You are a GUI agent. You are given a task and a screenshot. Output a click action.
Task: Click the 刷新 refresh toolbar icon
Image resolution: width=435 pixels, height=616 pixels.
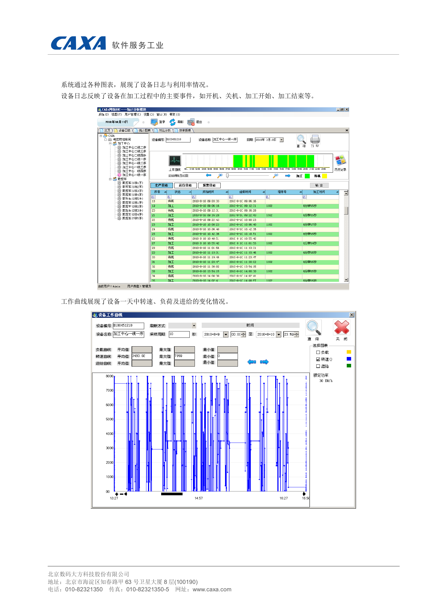[172, 122]
